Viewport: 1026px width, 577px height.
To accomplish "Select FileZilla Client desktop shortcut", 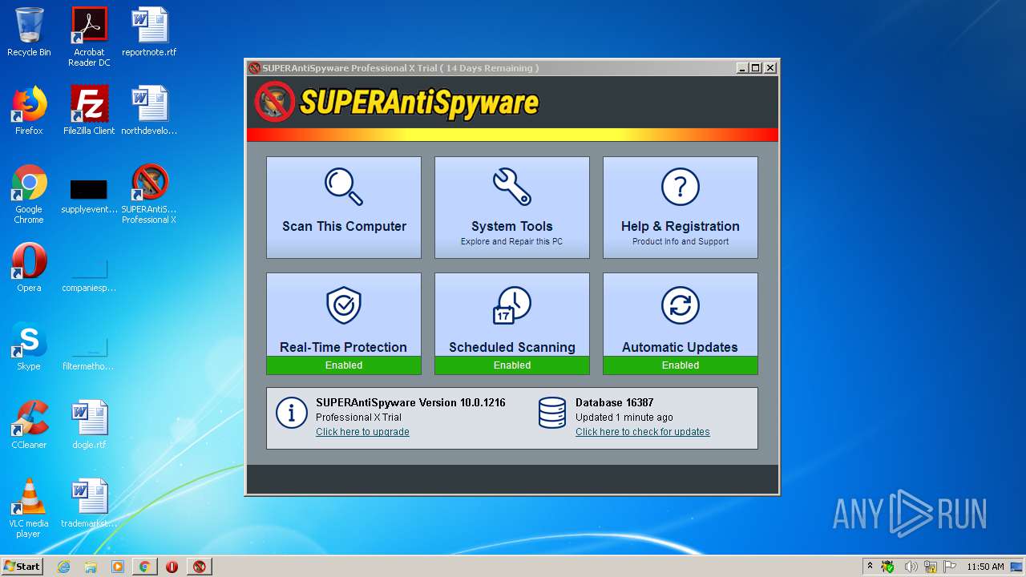I will click(x=89, y=111).
